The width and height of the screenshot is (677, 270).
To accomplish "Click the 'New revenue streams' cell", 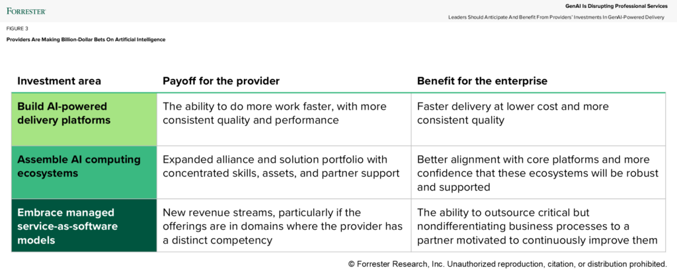I will coord(284,226).
